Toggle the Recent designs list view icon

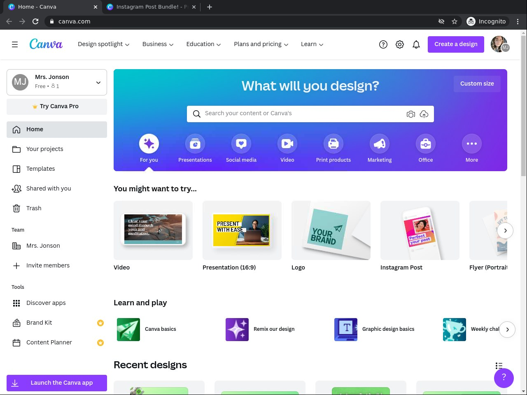[x=499, y=366]
